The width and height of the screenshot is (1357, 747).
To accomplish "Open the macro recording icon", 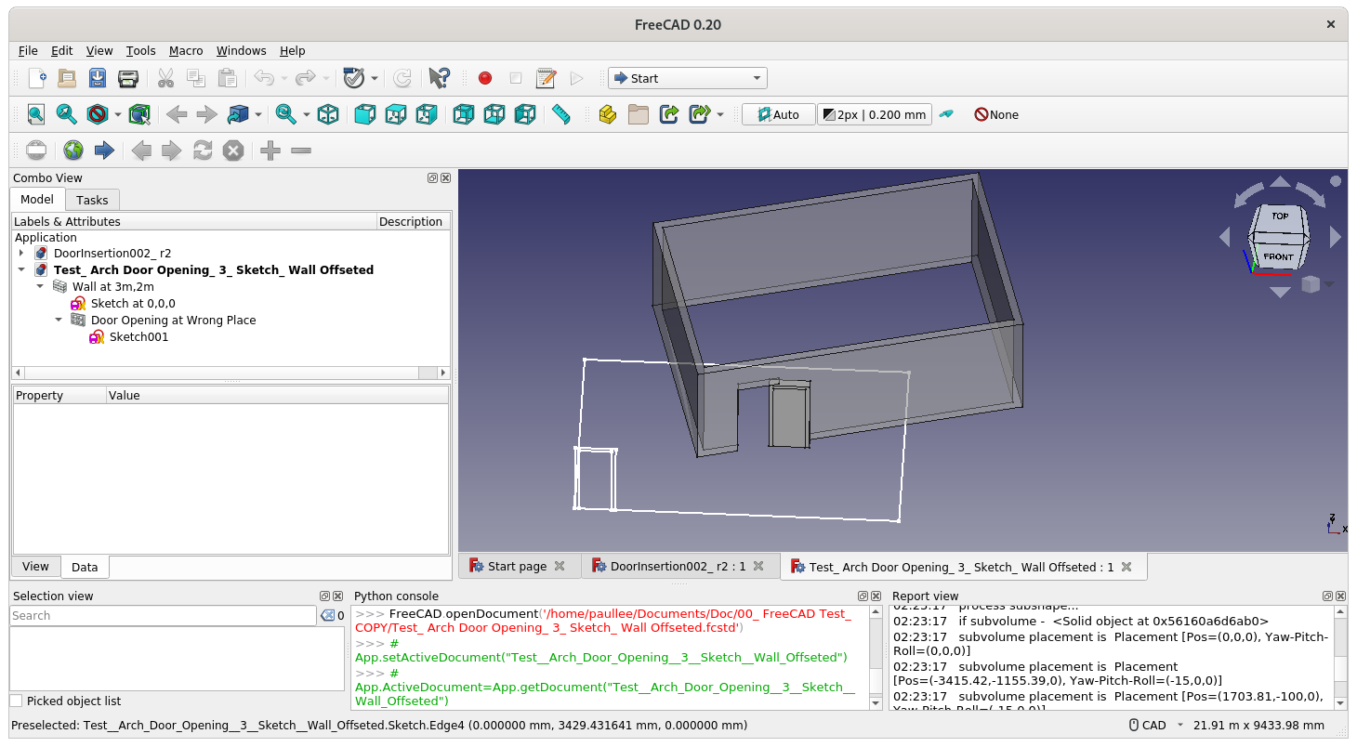I will point(484,78).
